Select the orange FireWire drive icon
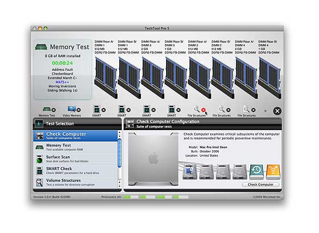Screen dimensions: 319x233 pyautogui.click(x=273, y=172)
